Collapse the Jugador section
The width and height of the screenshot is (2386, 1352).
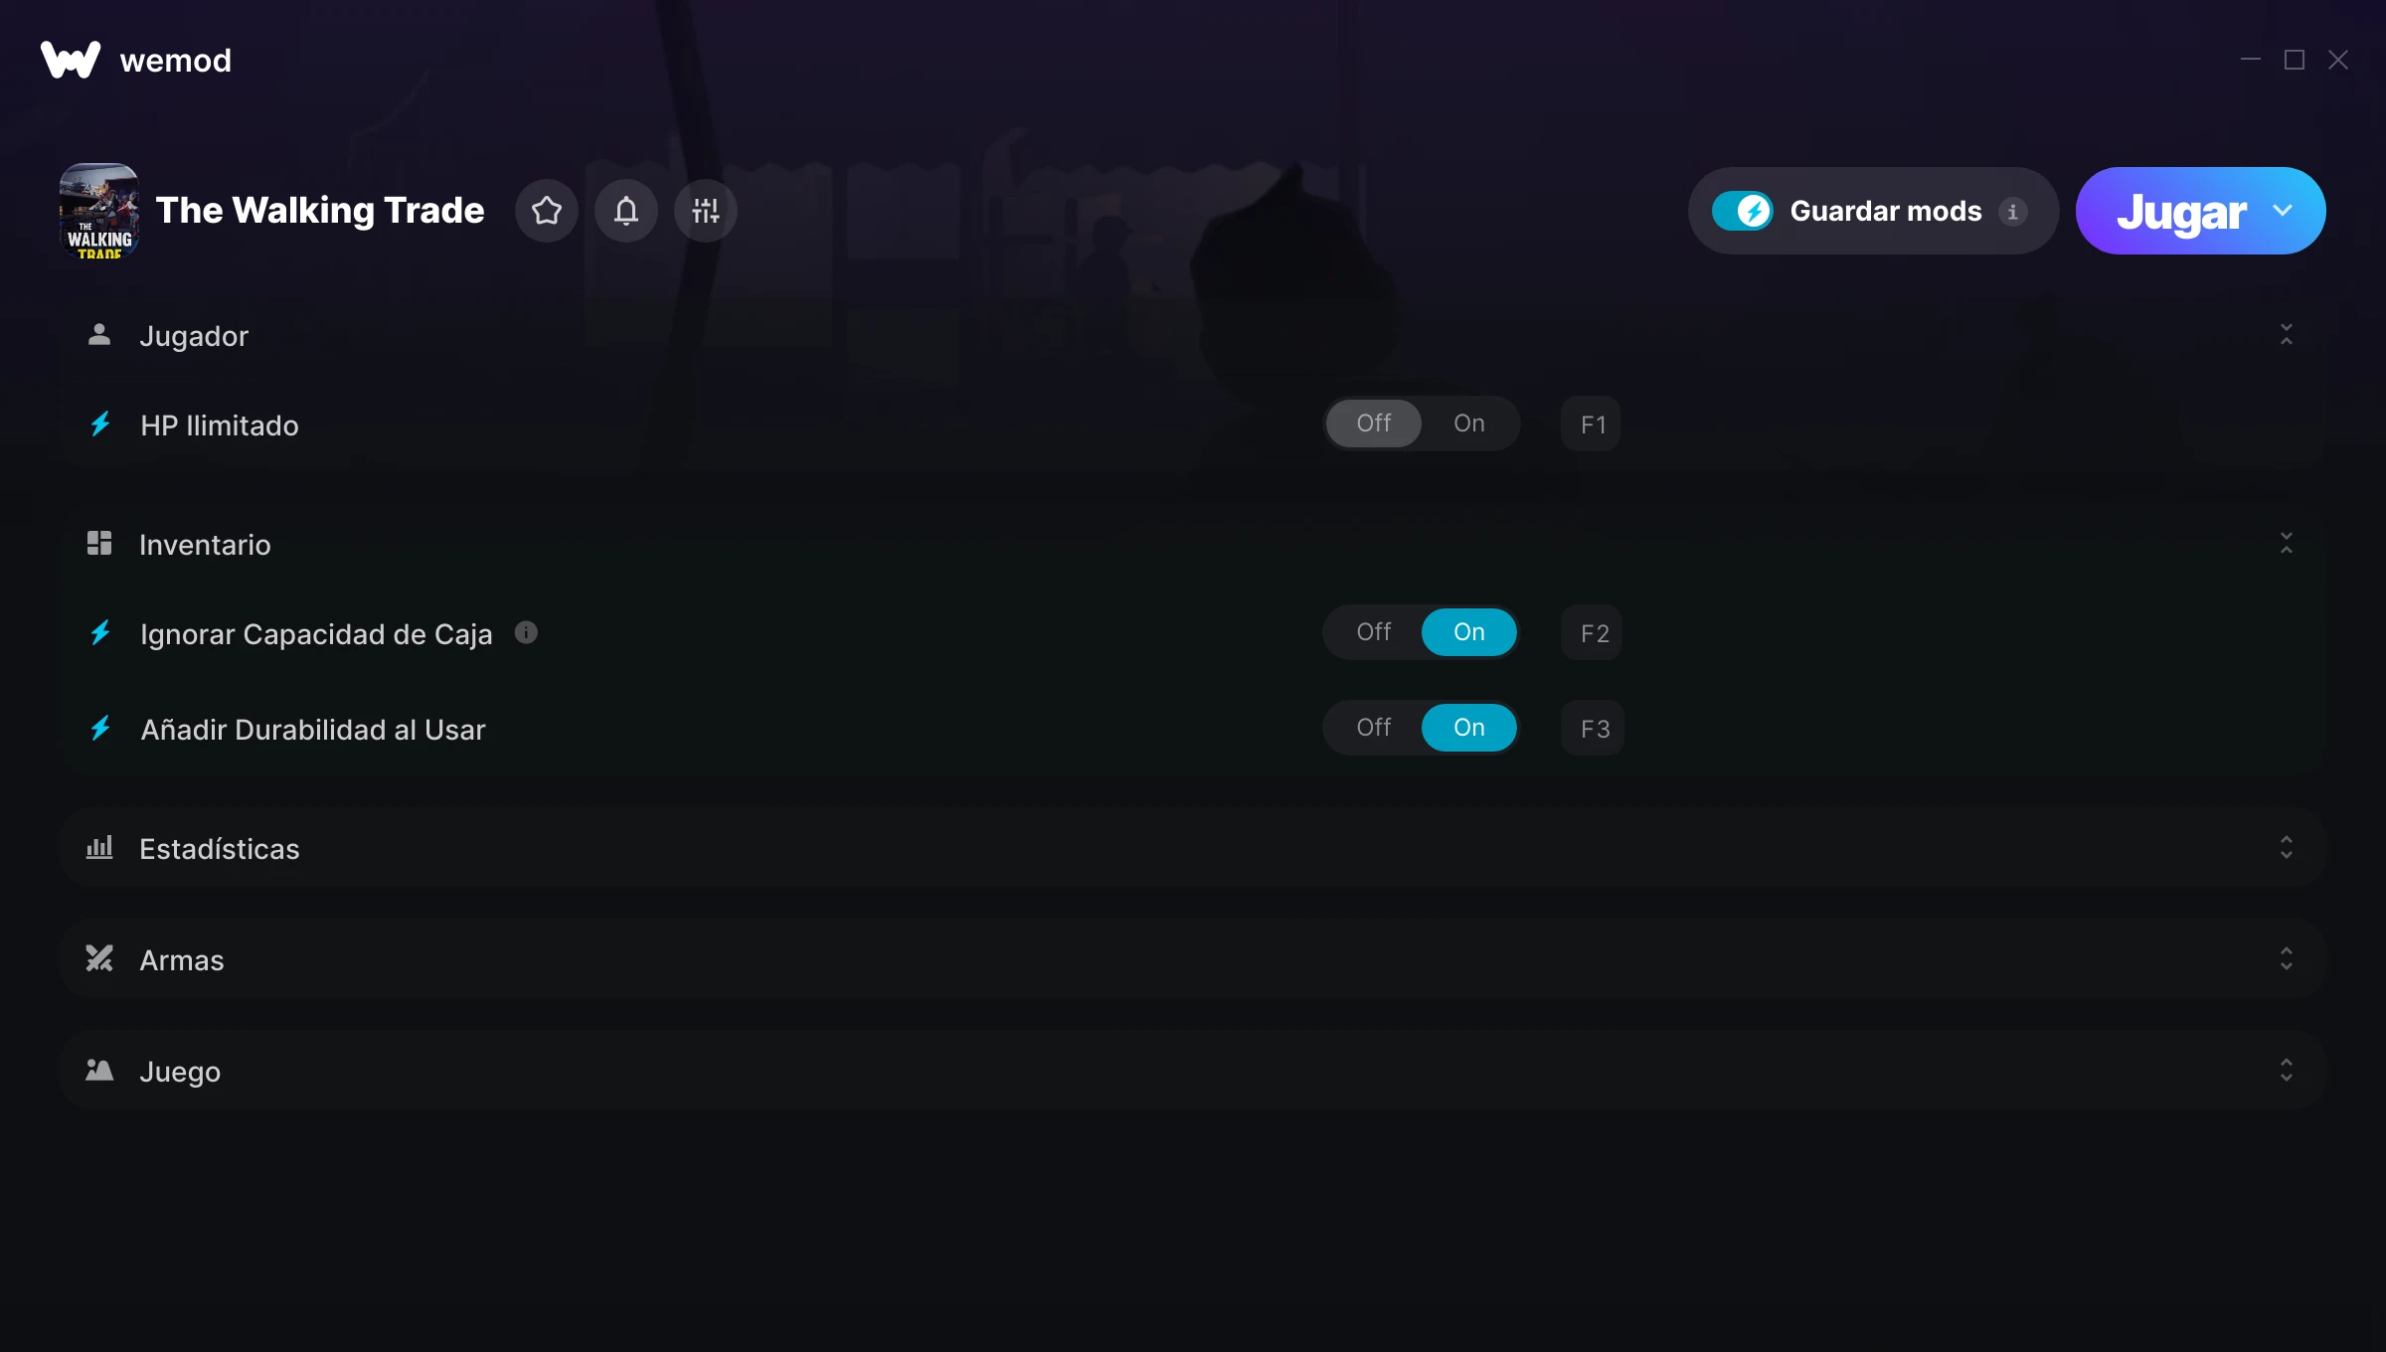click(2287, 334)
